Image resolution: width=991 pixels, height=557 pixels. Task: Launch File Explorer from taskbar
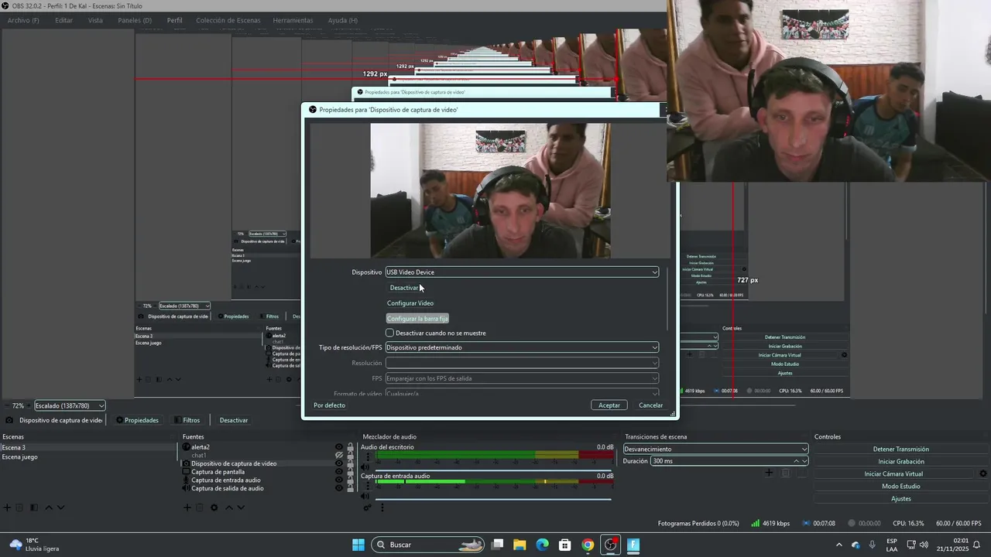coord(520,545)
